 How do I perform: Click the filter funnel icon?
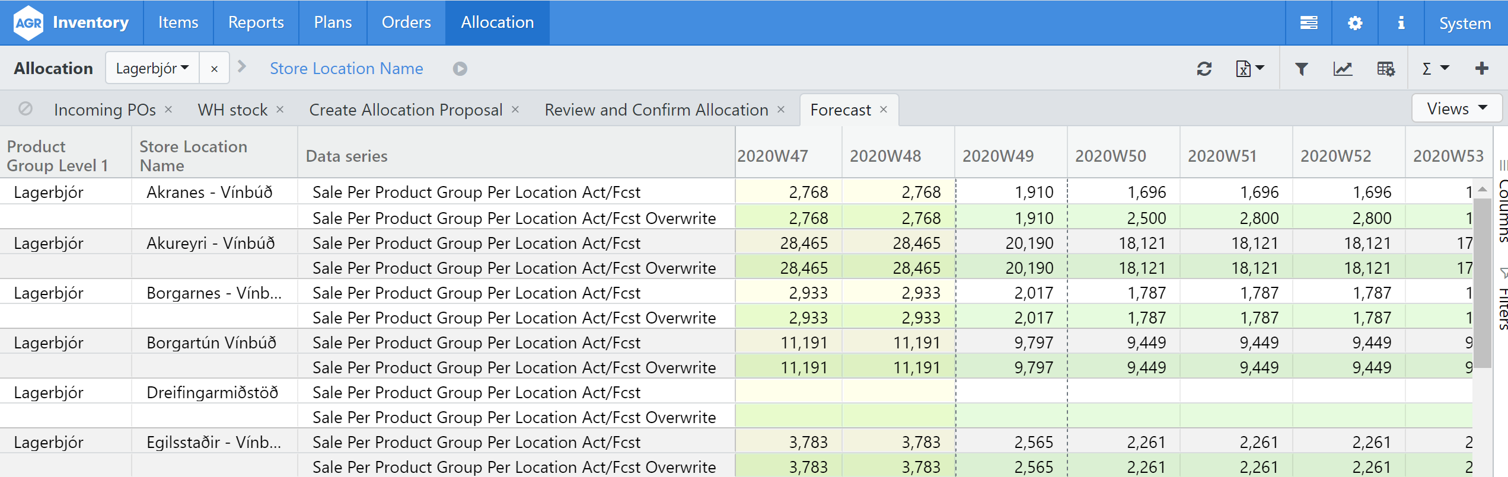point(1301,69)
